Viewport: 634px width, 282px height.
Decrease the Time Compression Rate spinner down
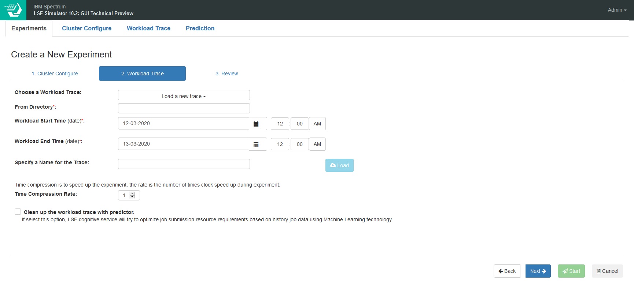point(132,197)
